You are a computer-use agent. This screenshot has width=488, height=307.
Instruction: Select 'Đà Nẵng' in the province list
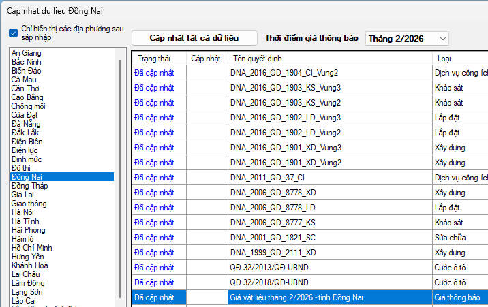pos(27,124)
